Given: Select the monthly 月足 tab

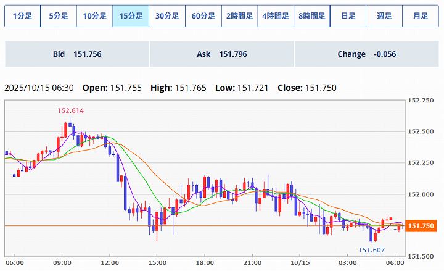Looking at the screenshot, I should [x=421, y=16].
